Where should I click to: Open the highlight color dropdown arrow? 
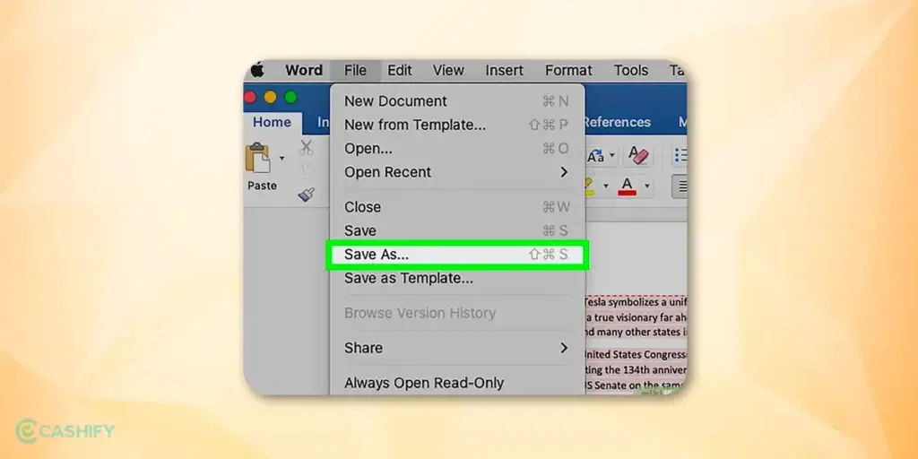point(605,186)
